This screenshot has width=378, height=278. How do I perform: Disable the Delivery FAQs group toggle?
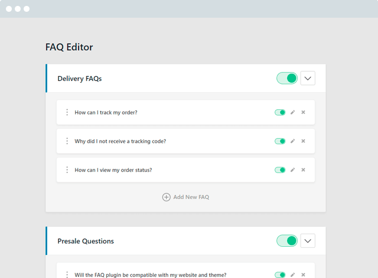pyautogui.click(x=287, y=79)
